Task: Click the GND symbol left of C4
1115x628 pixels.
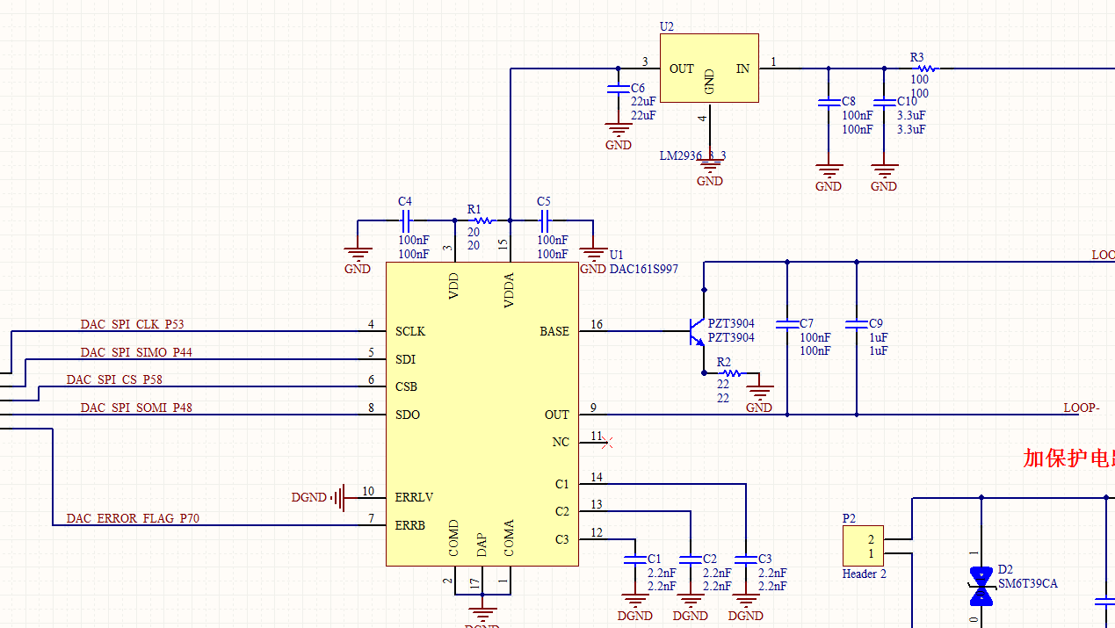Action: coord(358,256)
